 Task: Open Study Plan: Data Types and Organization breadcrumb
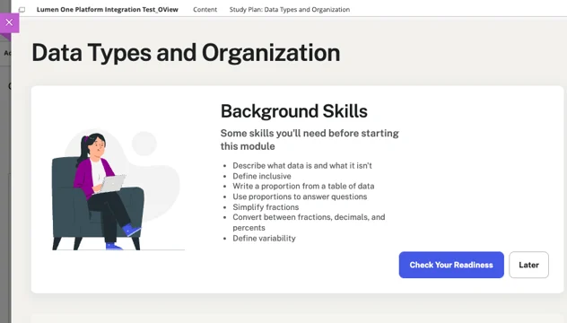[x=290, y=10]
